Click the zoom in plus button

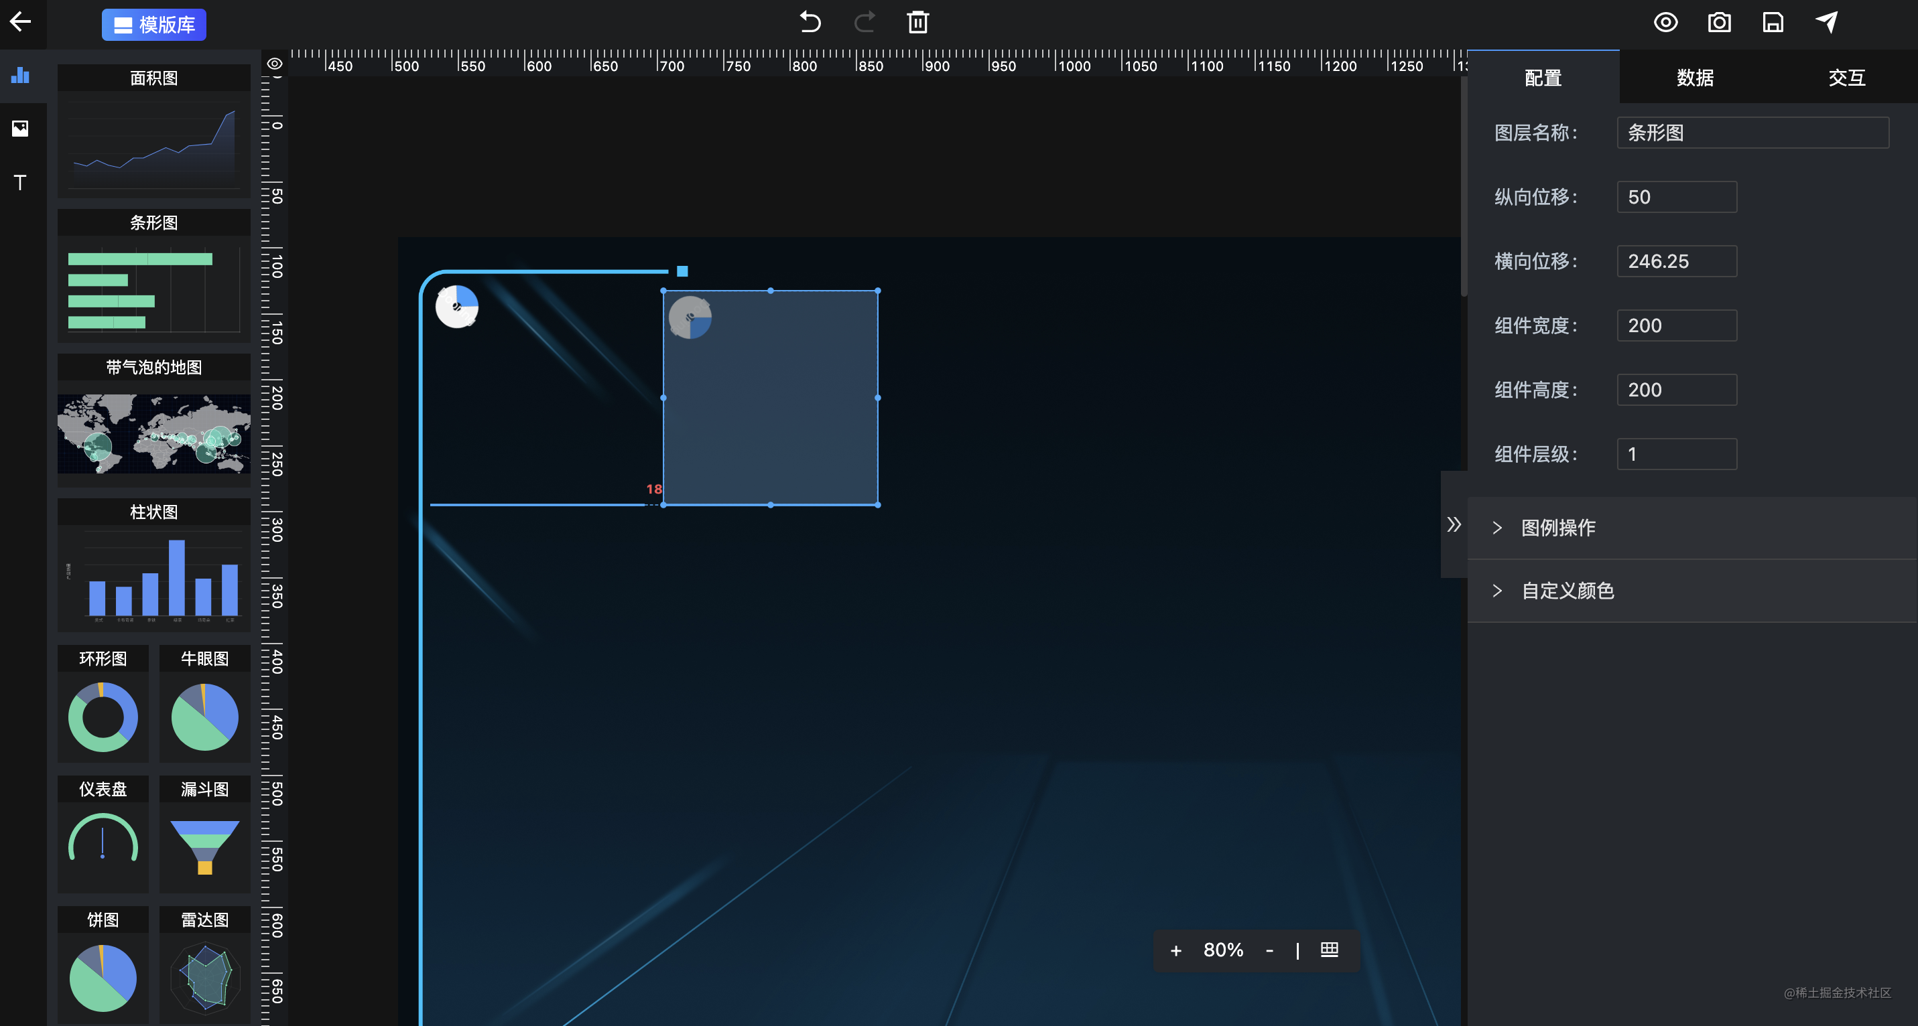pyautogui.click(x=1175, y=951)
